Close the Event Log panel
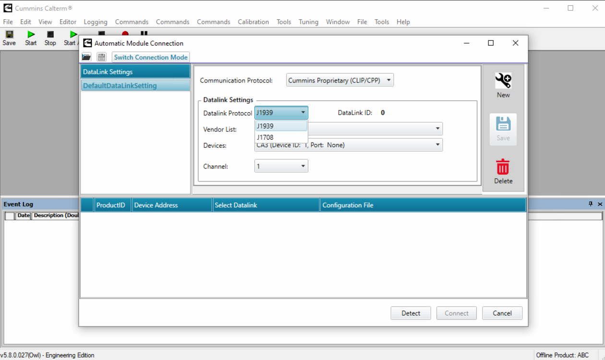Screen dimensions: 605x360 pos(600,204)
